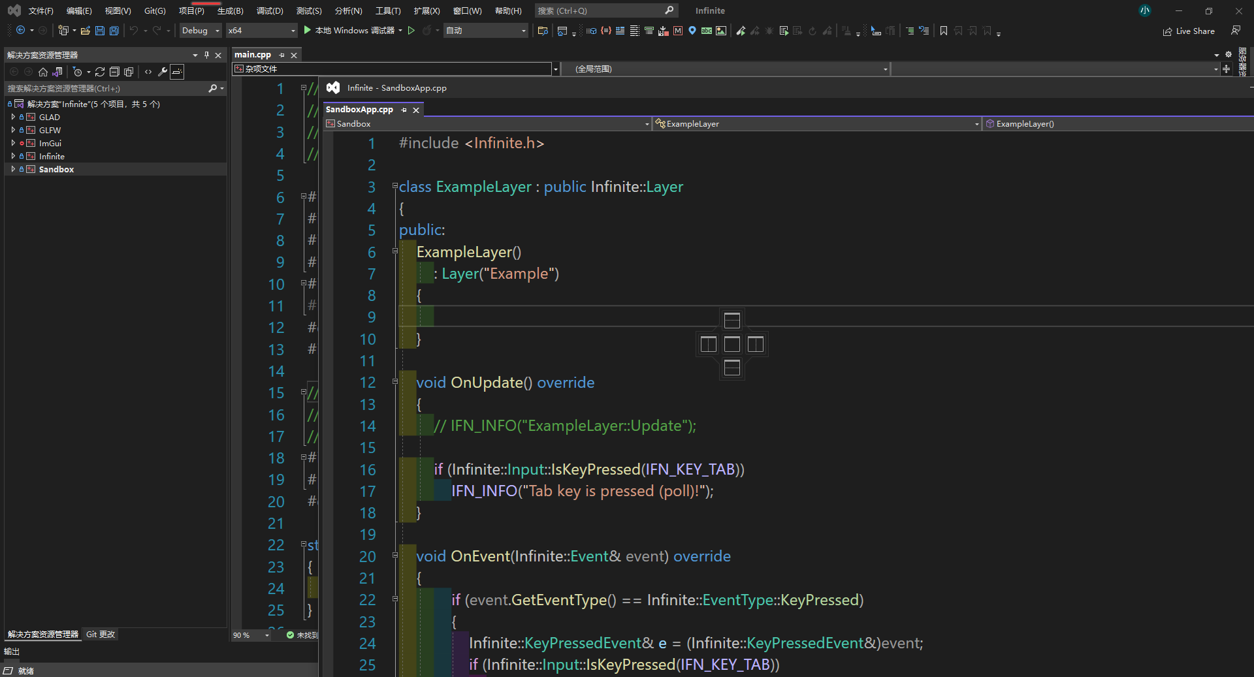
Task: Close the SandboxApp.cpp tab
Action: (x=416, y=110)
